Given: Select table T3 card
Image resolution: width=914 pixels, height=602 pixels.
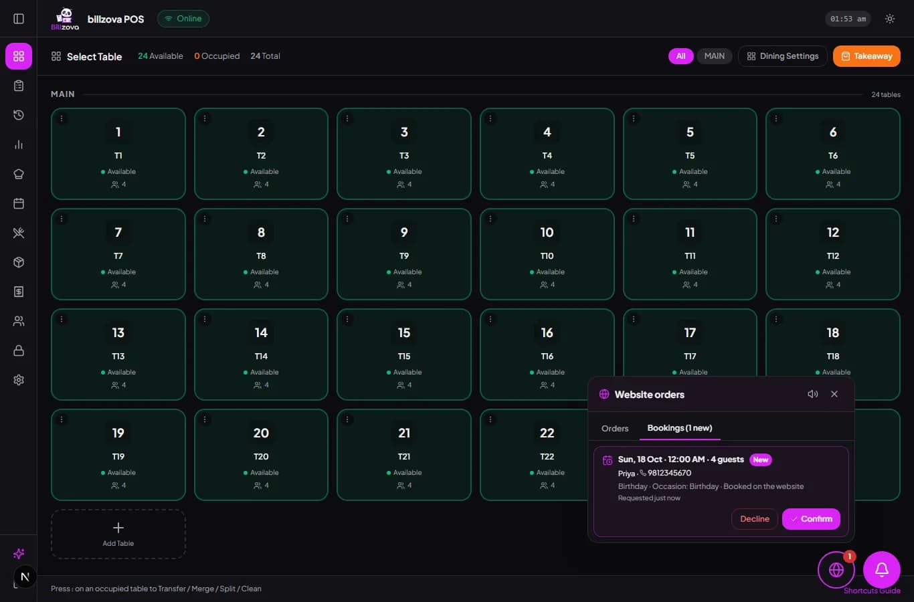Looking at the screenshot, I should [x=404, y=154].
